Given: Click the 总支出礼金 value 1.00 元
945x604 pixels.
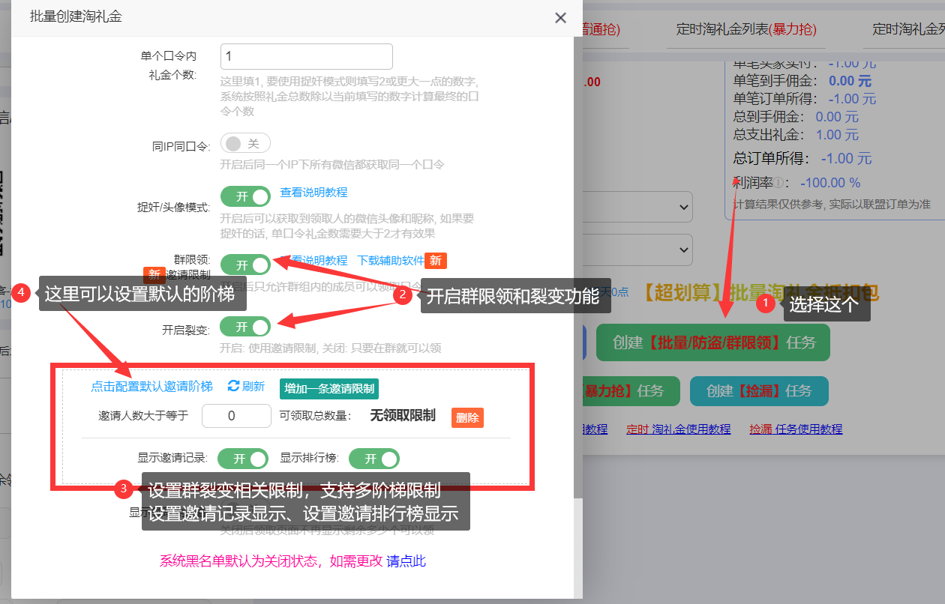Looking at the screenshot, I should click(x=837, y=134).
